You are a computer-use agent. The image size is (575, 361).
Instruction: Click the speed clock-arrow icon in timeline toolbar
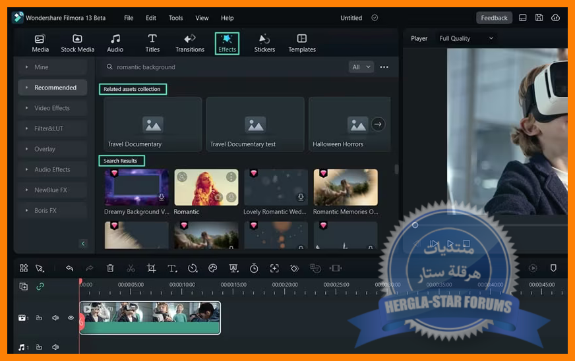pos(193,268)
